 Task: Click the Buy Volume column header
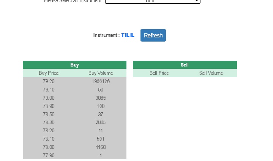point(101,73)
